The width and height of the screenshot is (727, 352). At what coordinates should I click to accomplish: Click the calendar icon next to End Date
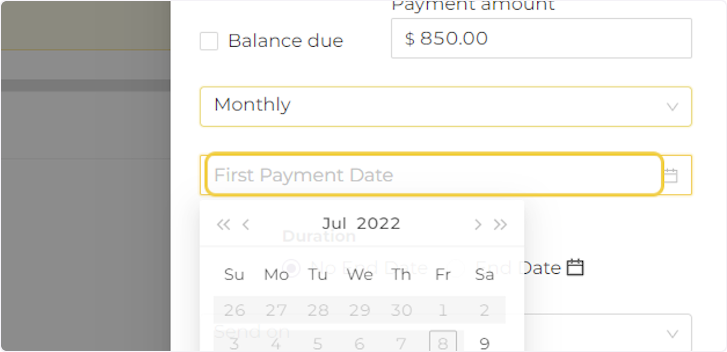(576, 267)
